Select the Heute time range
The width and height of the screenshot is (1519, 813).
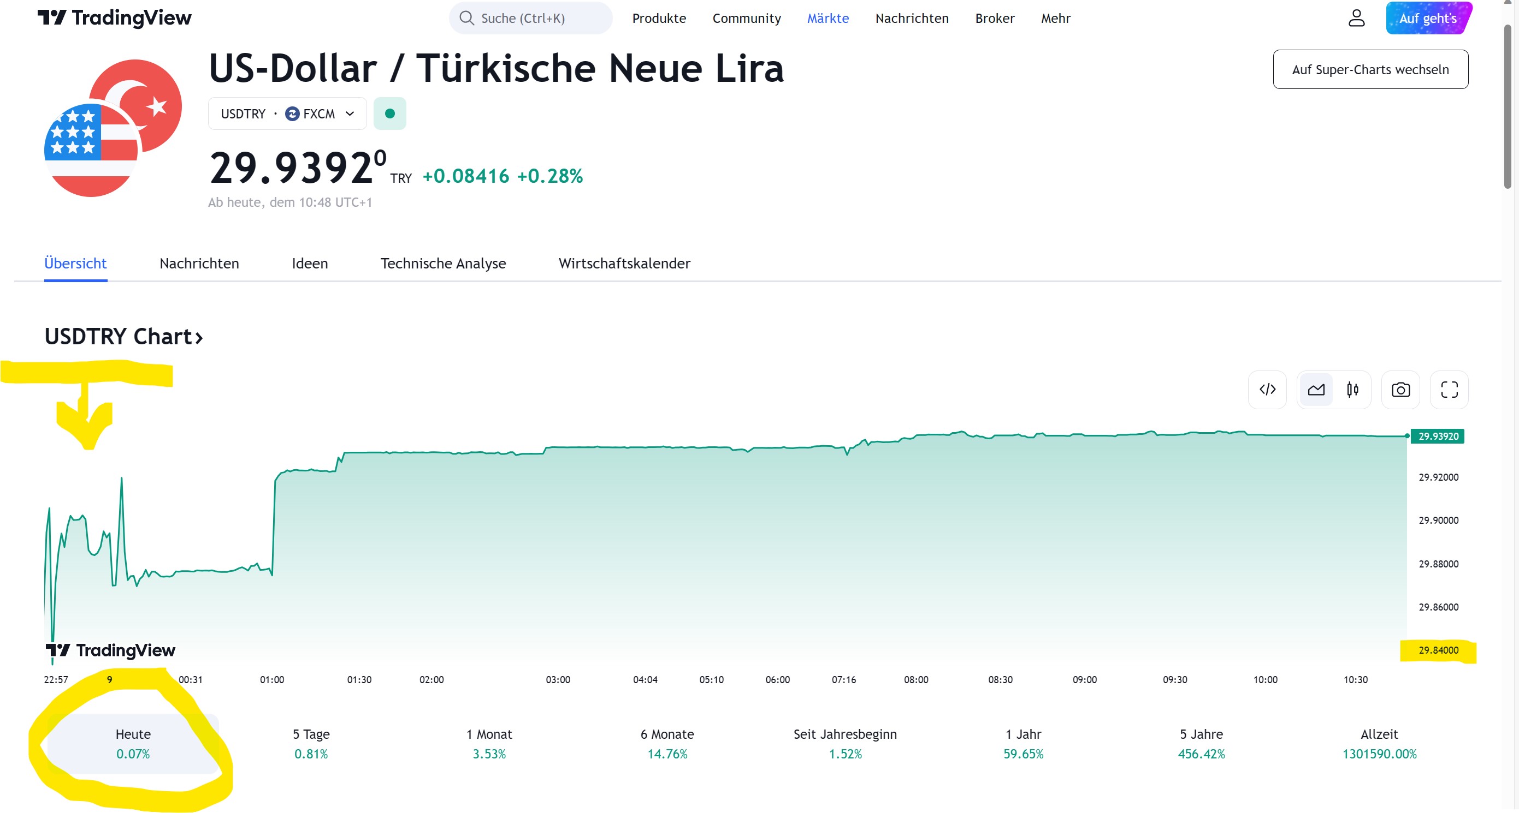tap(133, 744)
